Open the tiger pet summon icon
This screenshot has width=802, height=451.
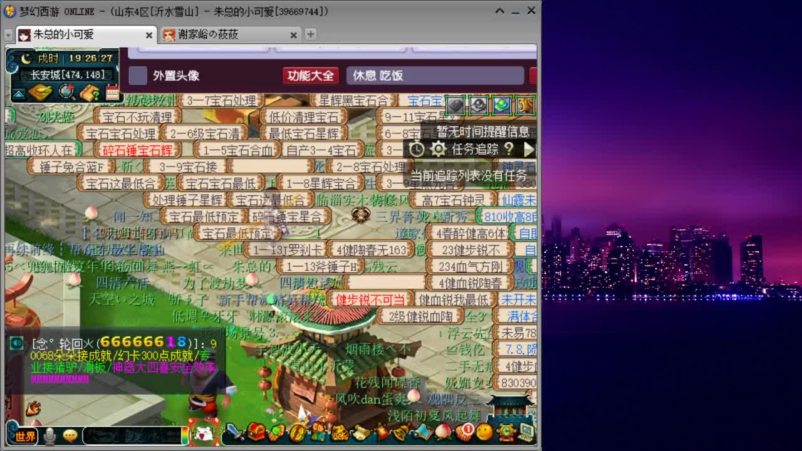point(340,432)
